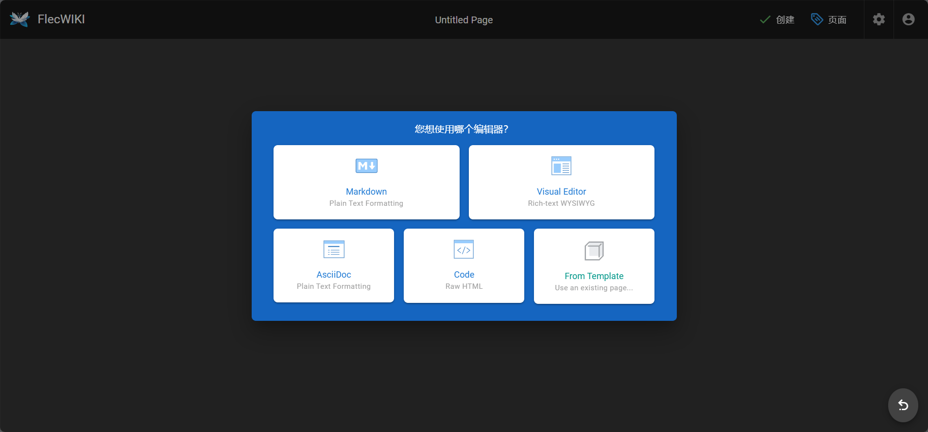This screenshot has width=928, height=432.
Task: Click the AsciiDoc document icon
Action: point(334,249)
